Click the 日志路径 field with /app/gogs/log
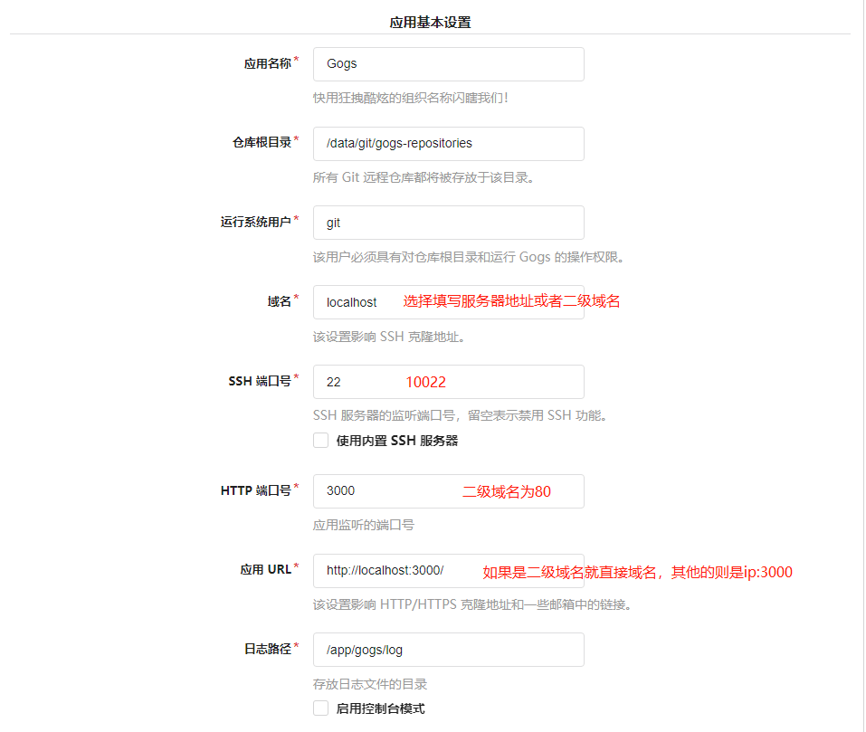Image resolution: width=866 pixels, height=732 pixels. pyautogui.click(x=449, y=650)
